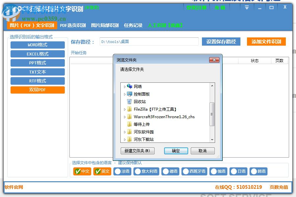Close the 浏览文件夹 dialog with red X
Image resolution: width=296 pixels, height=197 pixels.
[214, 60]
